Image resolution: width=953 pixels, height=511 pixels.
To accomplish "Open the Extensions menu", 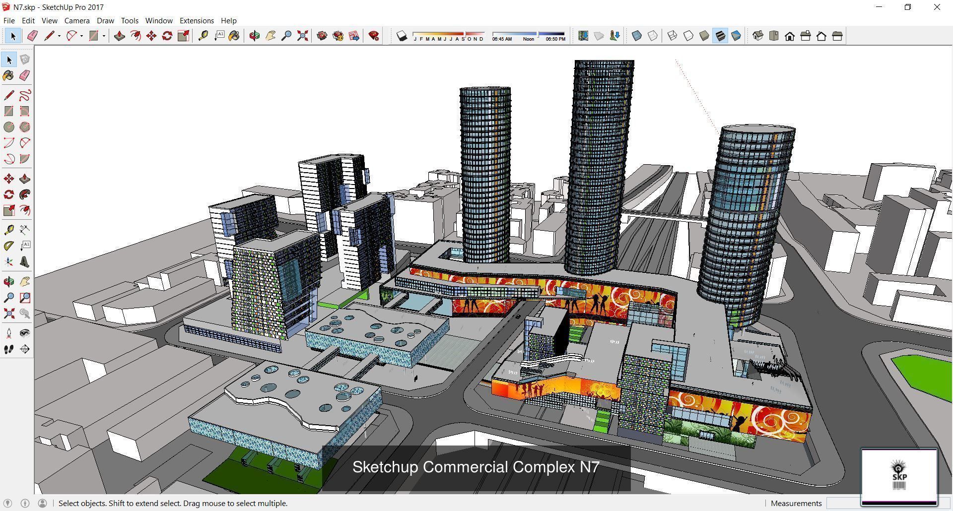I will pos(197,20).
